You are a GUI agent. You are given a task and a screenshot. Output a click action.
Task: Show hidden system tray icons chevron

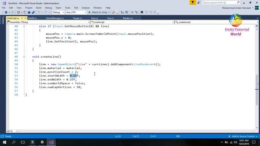pyautogui.click(x=222, y=142)
